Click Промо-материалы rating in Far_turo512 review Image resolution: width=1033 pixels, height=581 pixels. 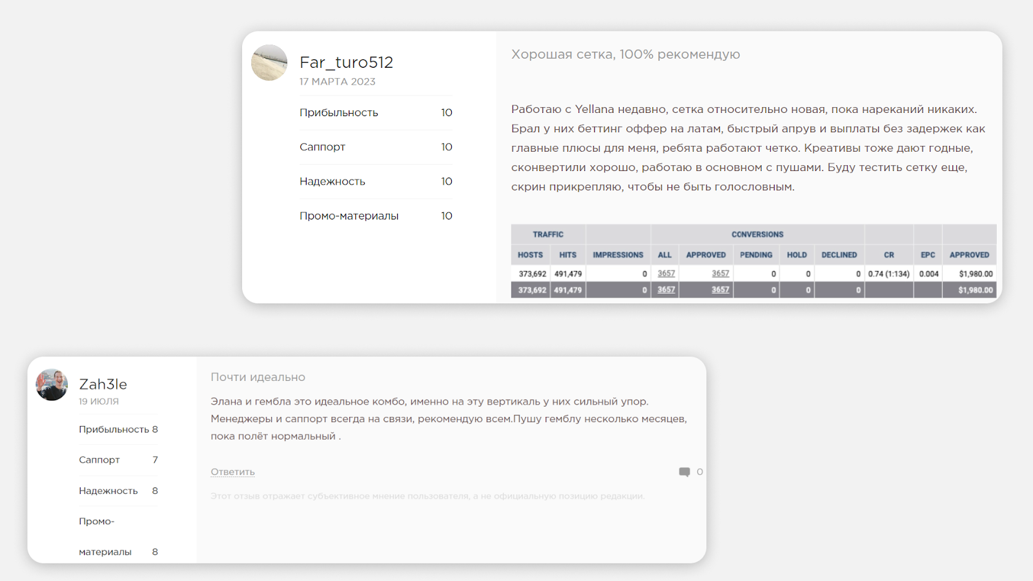click(376, 216)
